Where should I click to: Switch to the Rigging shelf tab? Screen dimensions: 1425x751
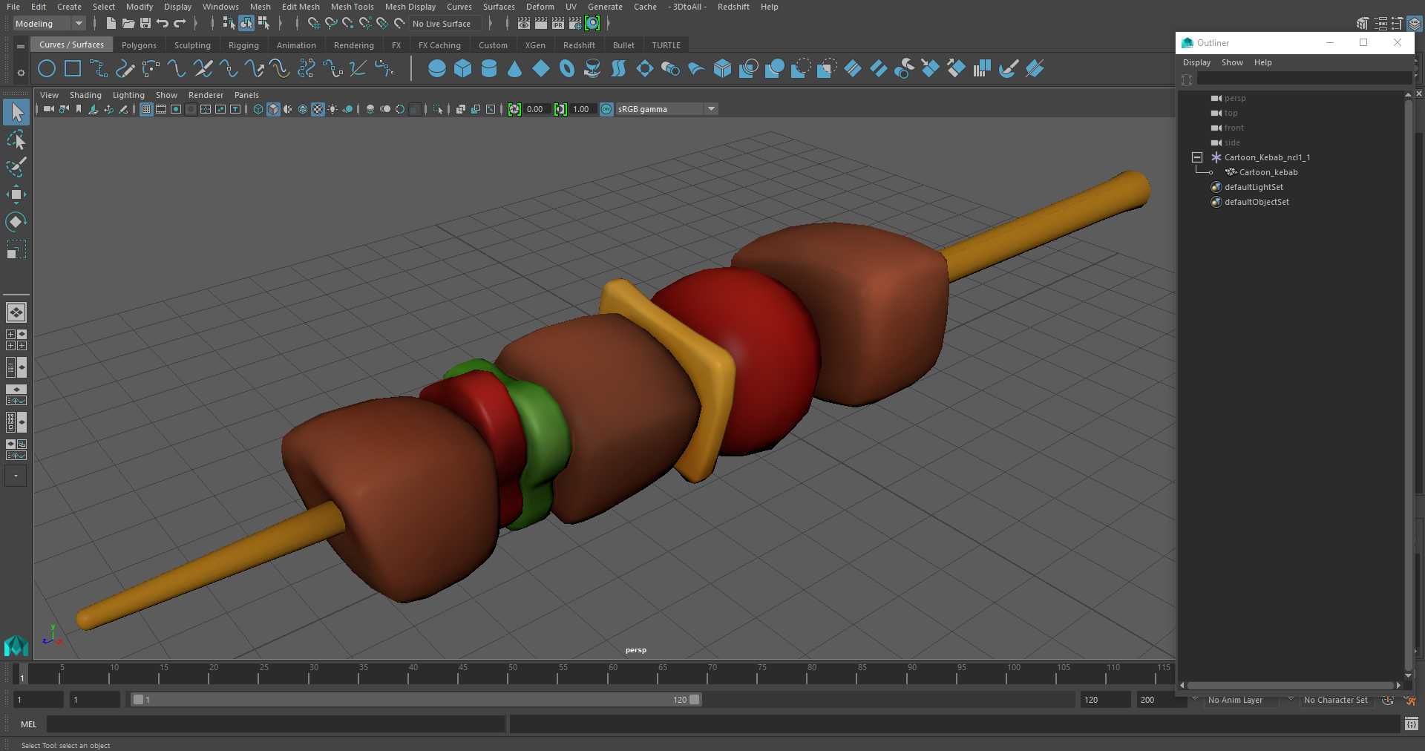(243, 45)
